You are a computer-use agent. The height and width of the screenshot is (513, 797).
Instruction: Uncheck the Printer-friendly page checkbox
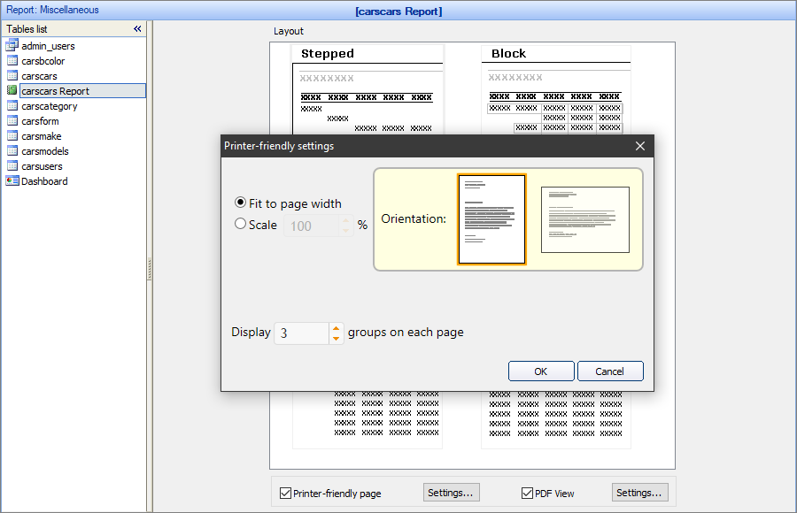click(x=284, y=492)
